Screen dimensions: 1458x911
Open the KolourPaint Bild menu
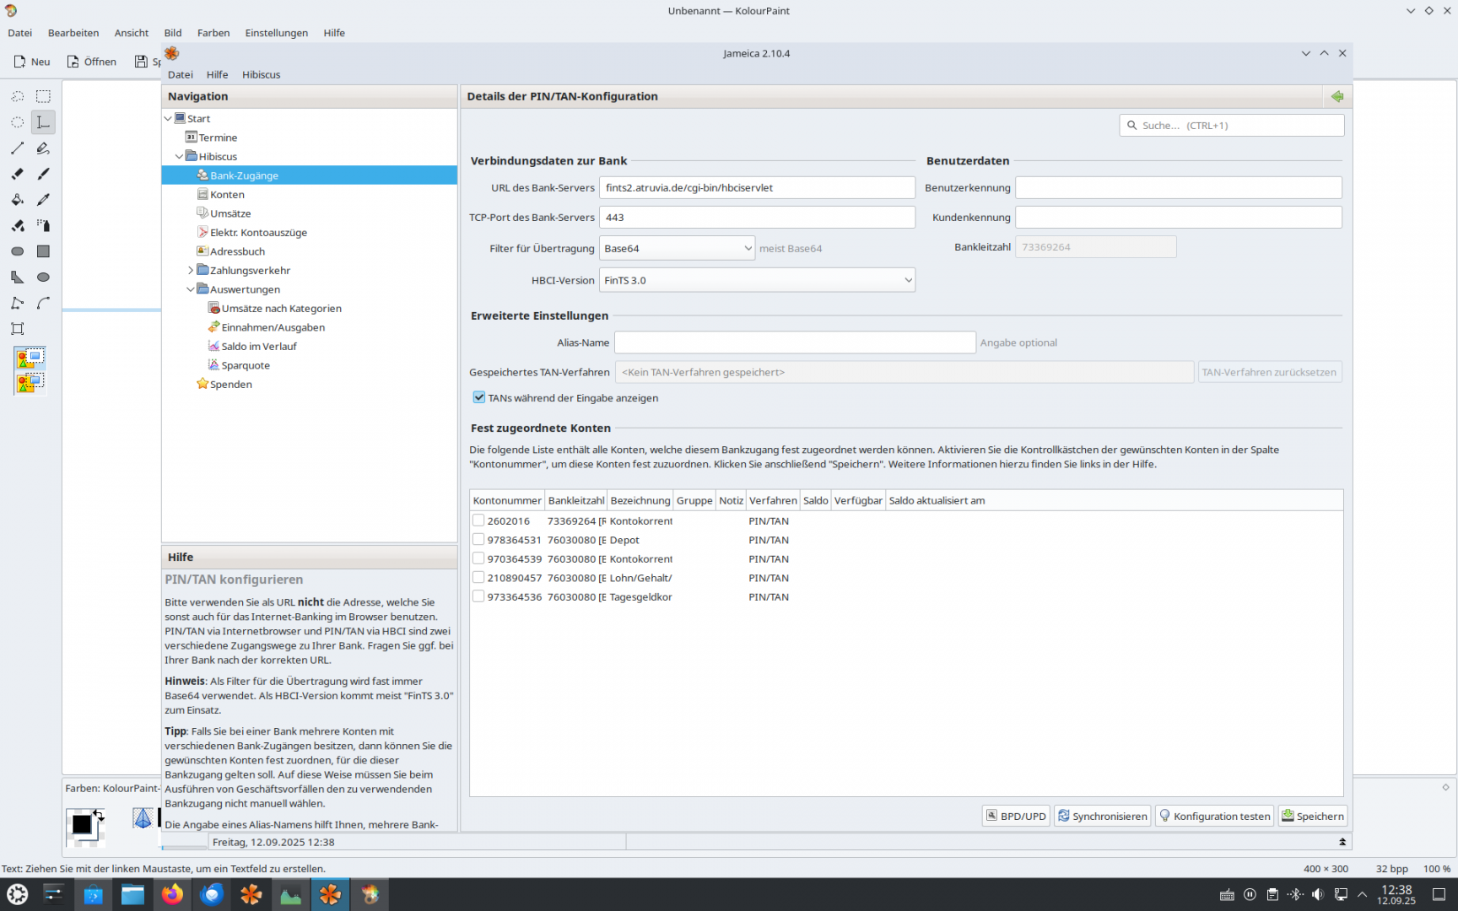pyautogui.click(x=173, y=33)
